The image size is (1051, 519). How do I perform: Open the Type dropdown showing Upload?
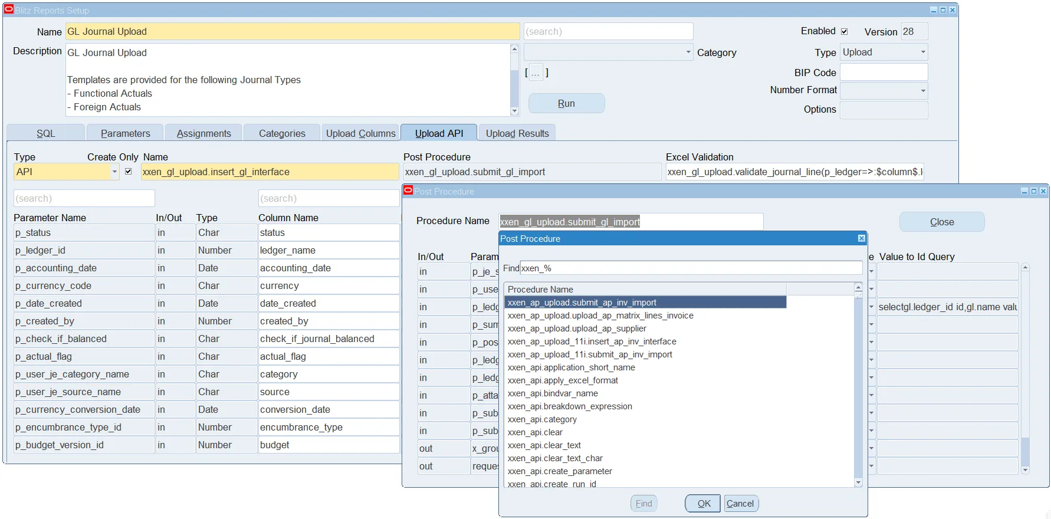pos(923,52)
